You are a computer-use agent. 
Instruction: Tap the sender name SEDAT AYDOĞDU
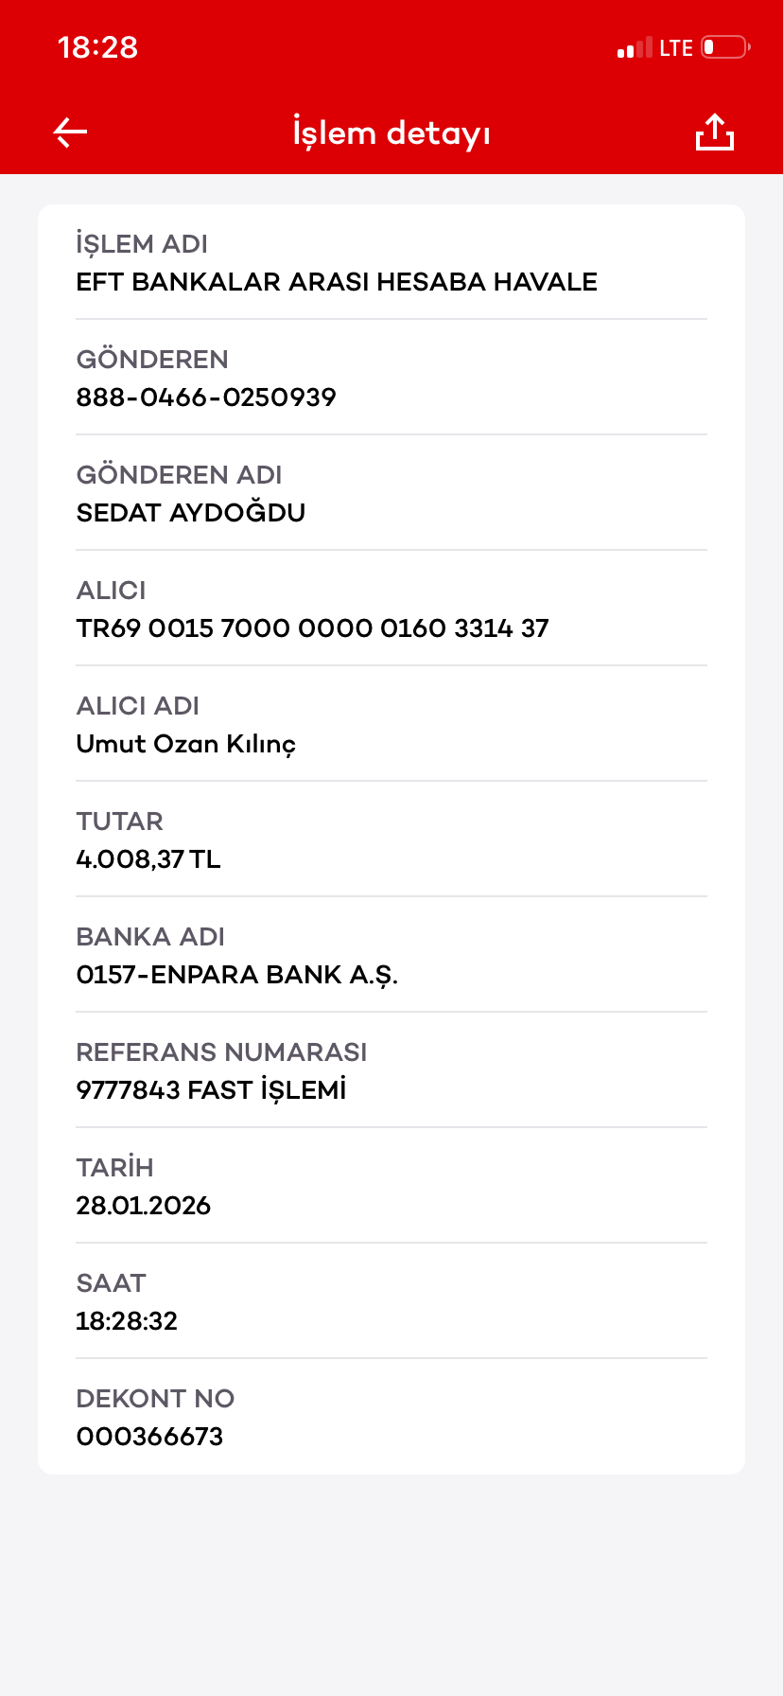191,513
